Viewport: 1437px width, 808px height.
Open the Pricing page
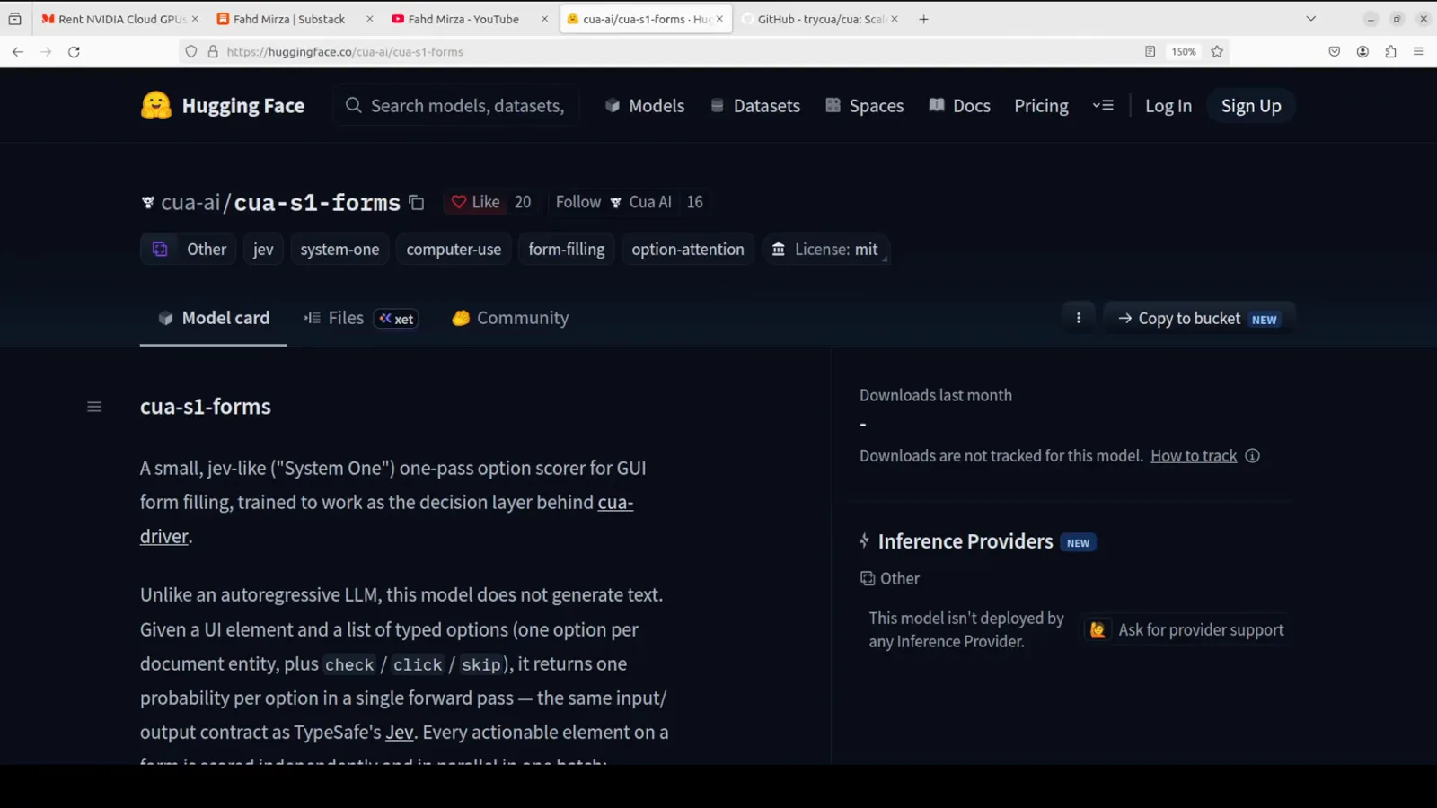1041,106
